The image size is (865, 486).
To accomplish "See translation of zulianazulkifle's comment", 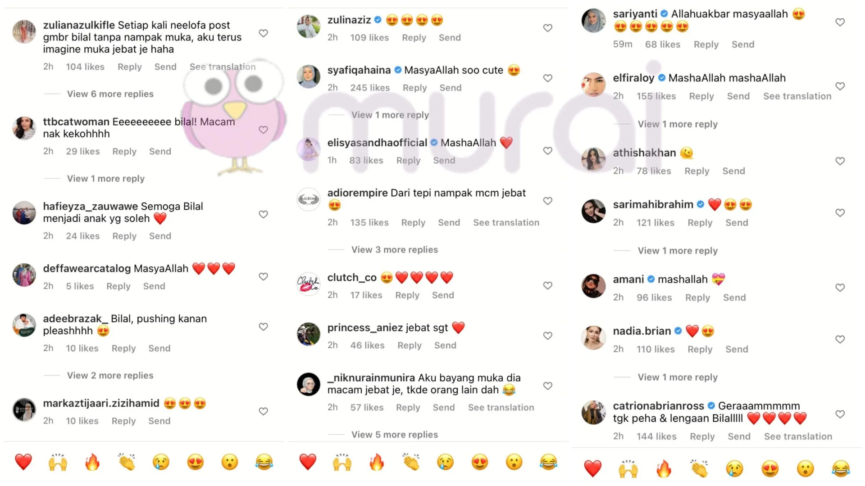I will point(223,67).
